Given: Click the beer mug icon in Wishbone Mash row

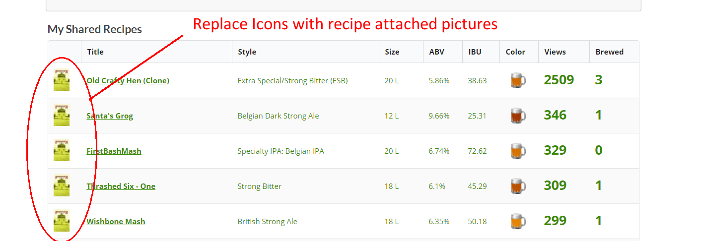Looking at the screenshot, I should pos(518,221).
